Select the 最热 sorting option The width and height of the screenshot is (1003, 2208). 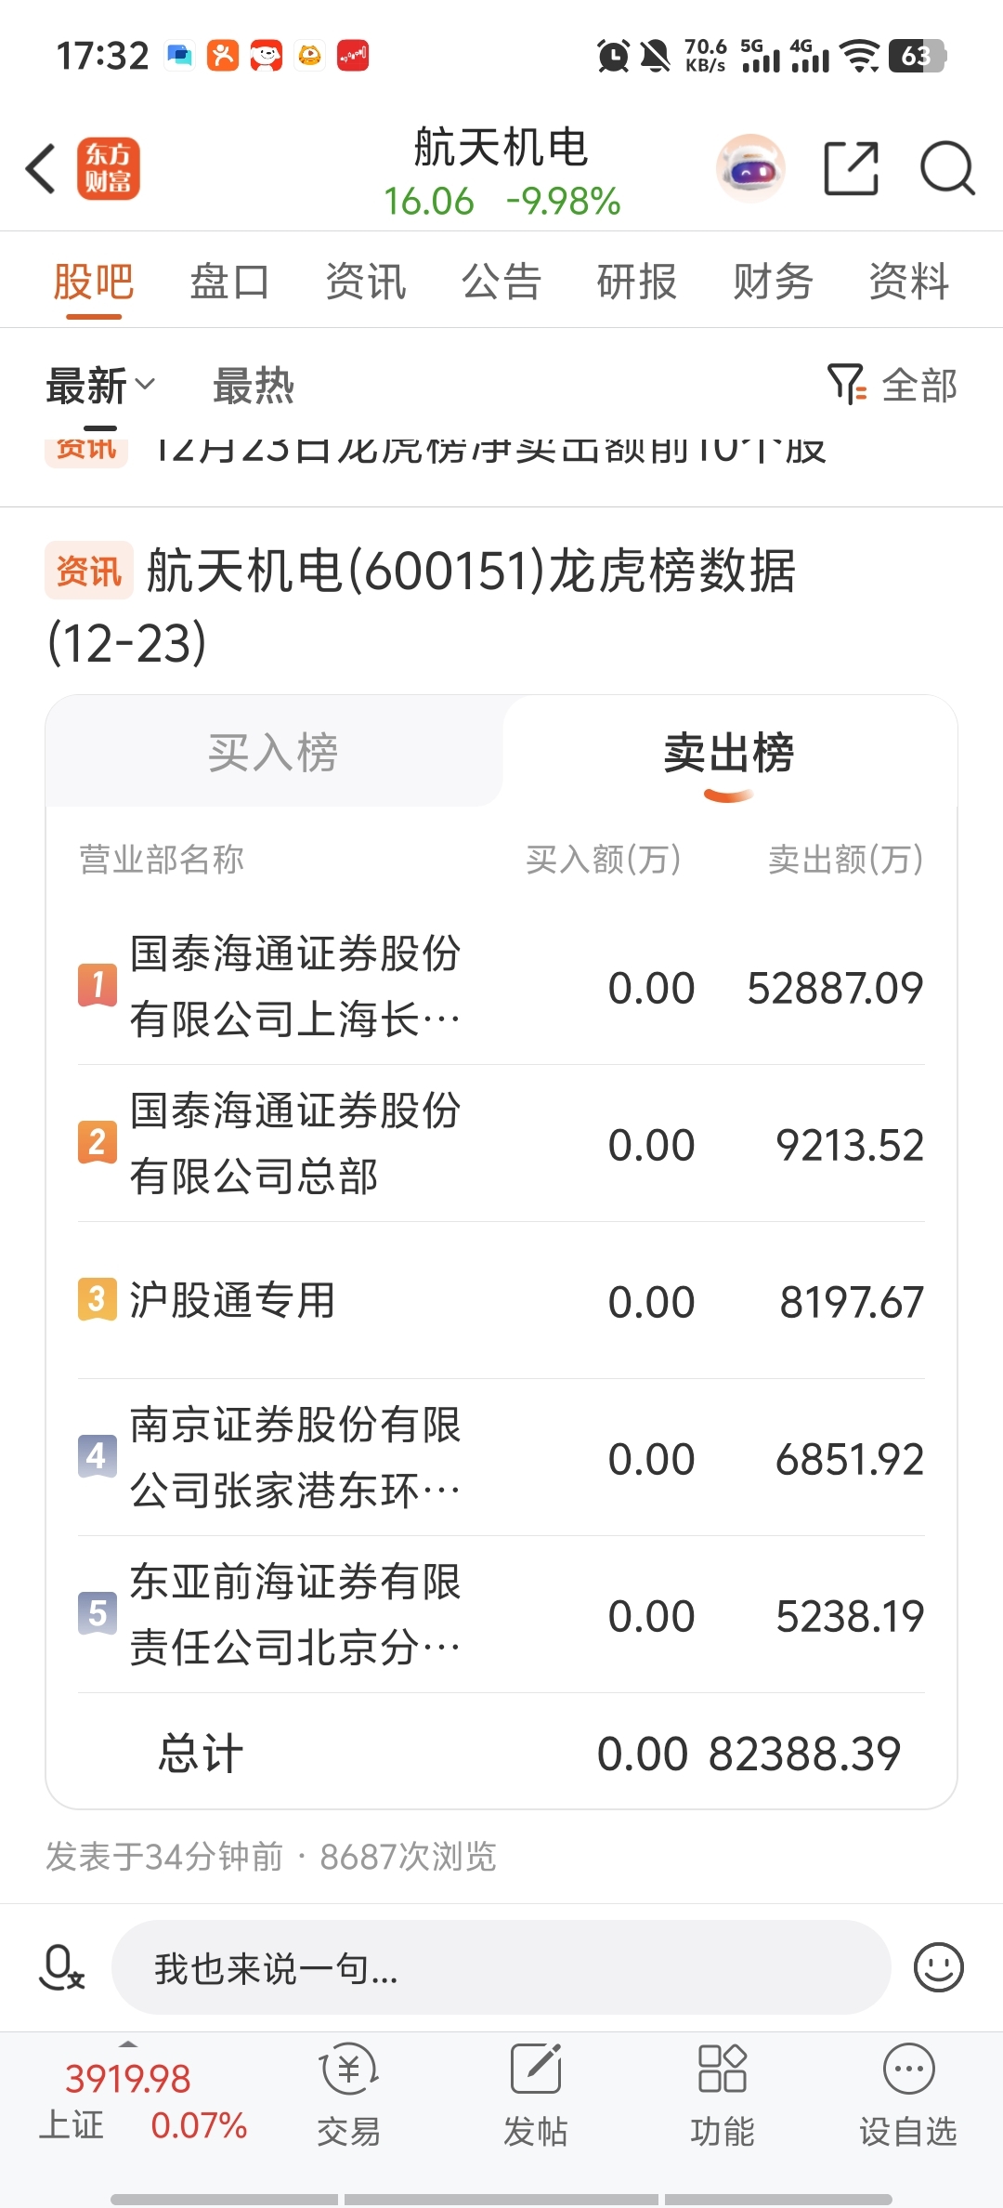click(254, 386)
